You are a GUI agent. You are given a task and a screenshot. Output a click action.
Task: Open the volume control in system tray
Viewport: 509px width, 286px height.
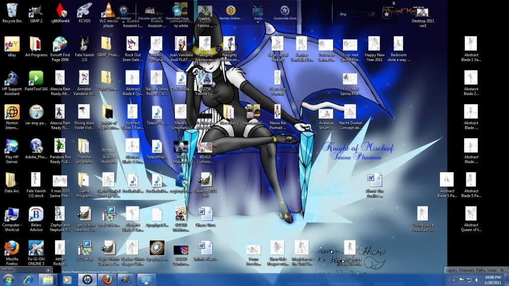(x=477, y=280)
